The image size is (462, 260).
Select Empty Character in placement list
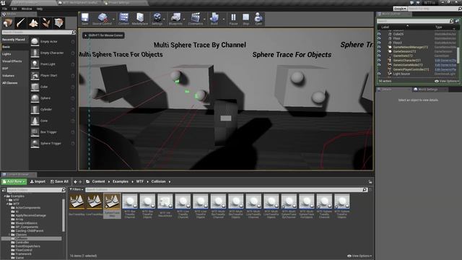pyautogui.click(x=53, y=53)
